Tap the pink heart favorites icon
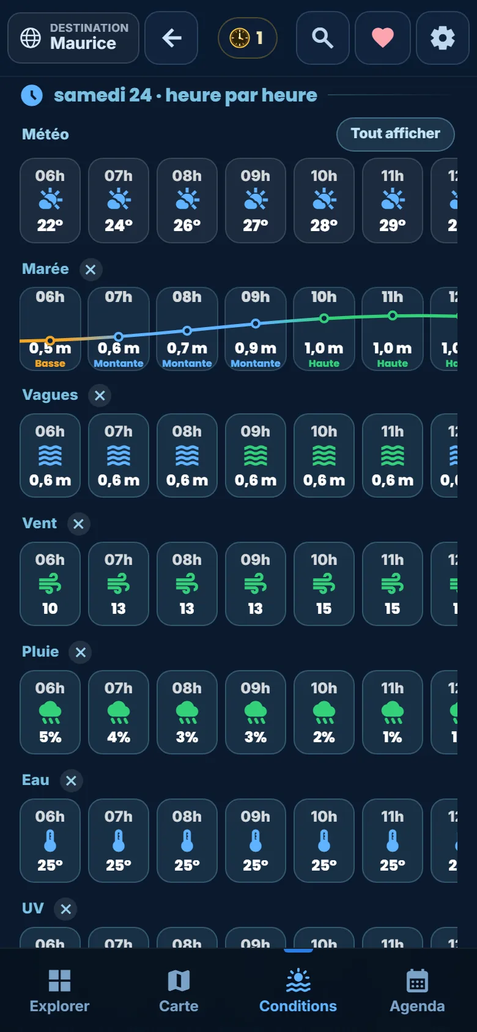477x1032 pixels. (383, 38)
